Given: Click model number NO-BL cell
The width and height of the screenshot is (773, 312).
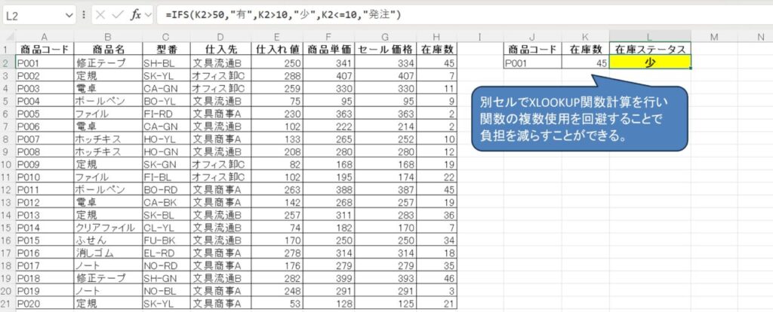Looking at the screenshot, I should coord(166,291).
